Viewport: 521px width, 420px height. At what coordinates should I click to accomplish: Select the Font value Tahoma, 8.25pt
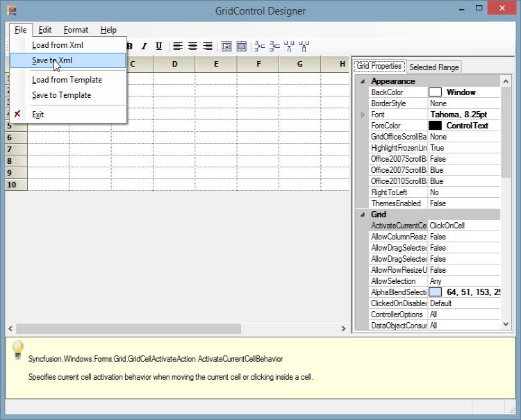pos(464,115)
